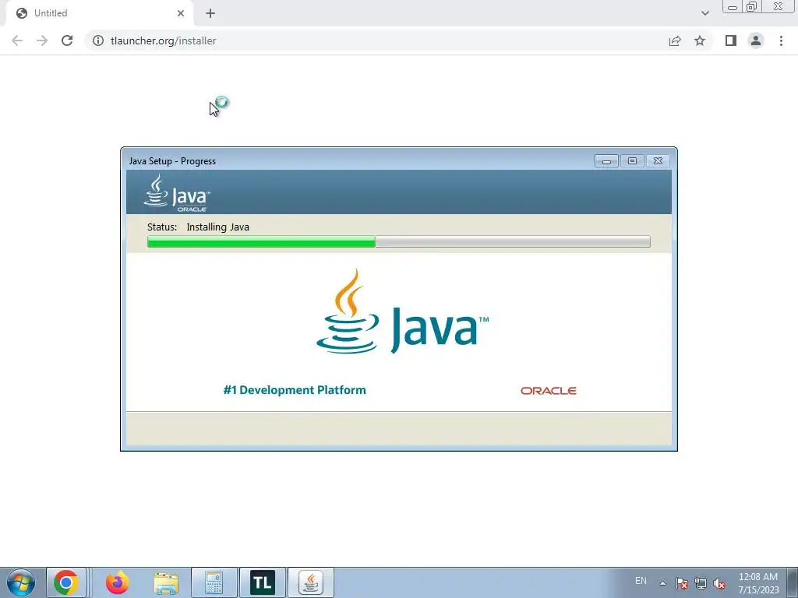Click the Installing Java progress bar

tap(399, 241)
